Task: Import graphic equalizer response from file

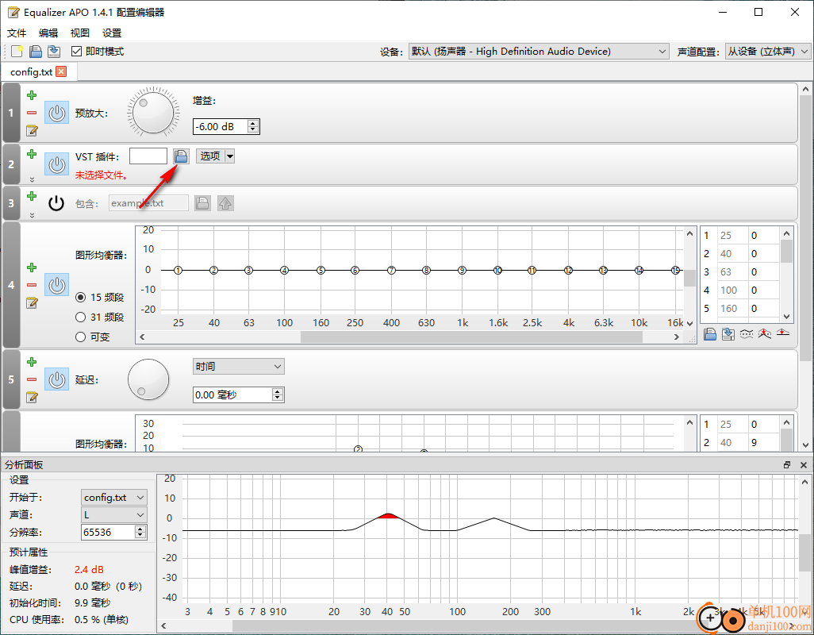Action: 710,334
